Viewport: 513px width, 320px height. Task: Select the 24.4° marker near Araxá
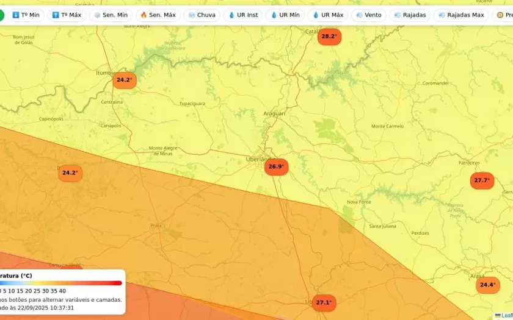(487, 285)
